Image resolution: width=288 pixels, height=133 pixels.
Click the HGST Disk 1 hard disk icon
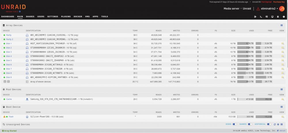(x=27, y=44)
